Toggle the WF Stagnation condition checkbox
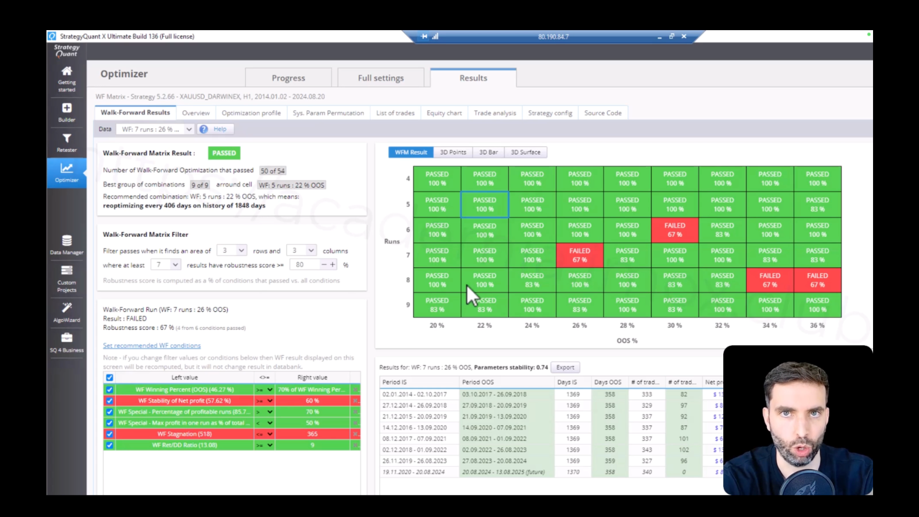 [x=110, y=434]
